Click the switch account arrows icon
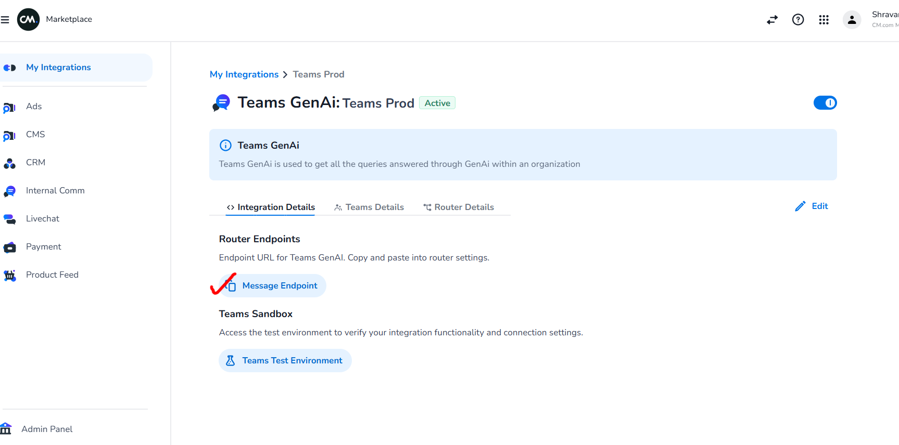The height and width of the screenshot is (445, 899). 772,20
